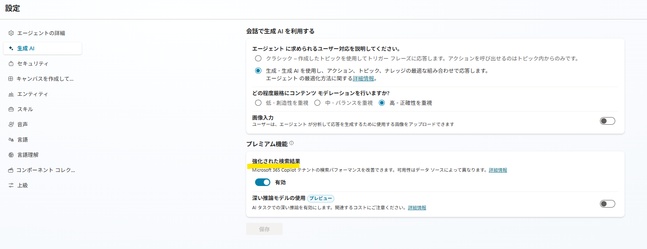The width and height of the screenshot is (647, 249).
Task: Choose 中 - バランスを重視 moderation level
Action: pos(317,103)
